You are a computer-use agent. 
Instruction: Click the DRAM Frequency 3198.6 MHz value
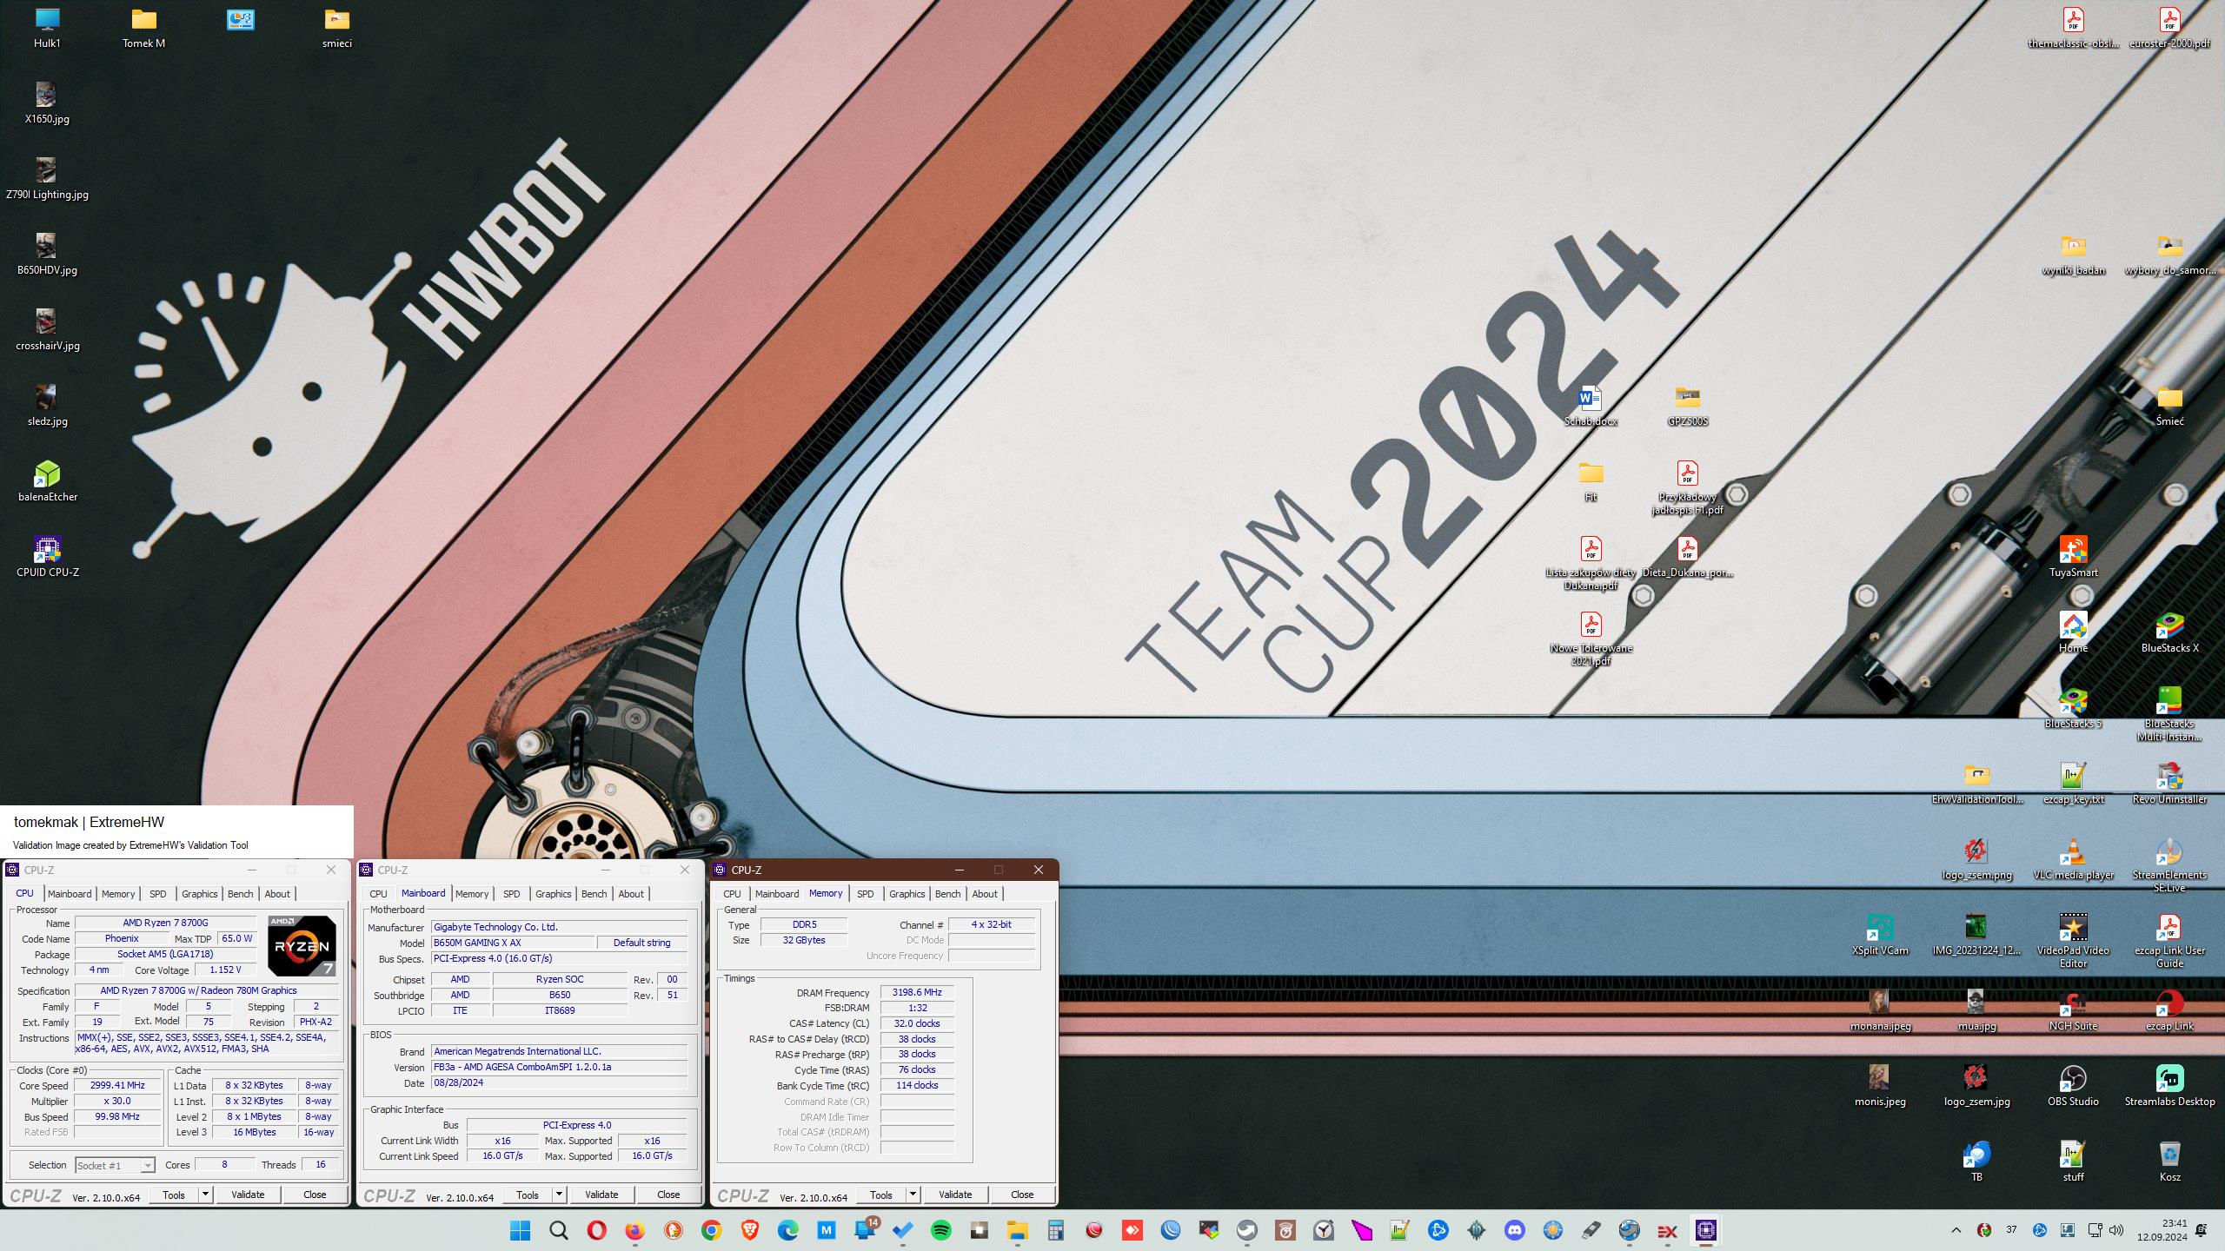[x=917, y=992]
